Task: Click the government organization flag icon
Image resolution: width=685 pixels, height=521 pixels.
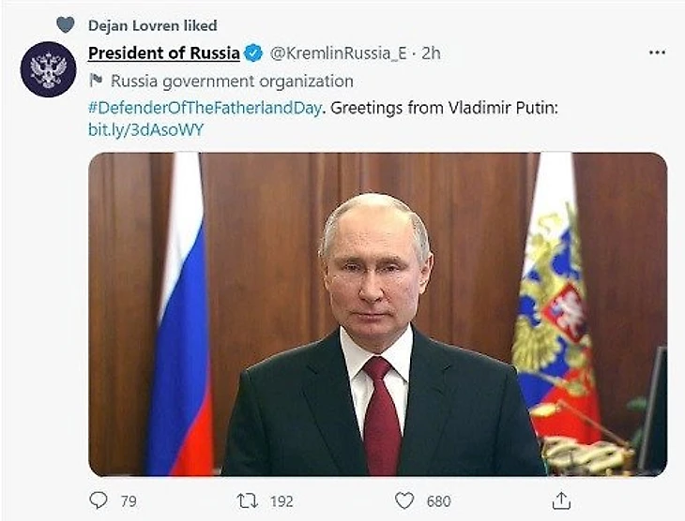Action: point(96,82)
